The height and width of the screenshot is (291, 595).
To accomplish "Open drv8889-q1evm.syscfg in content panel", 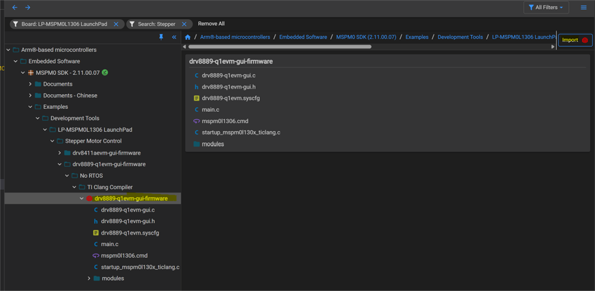I will [x=231, y=98].
